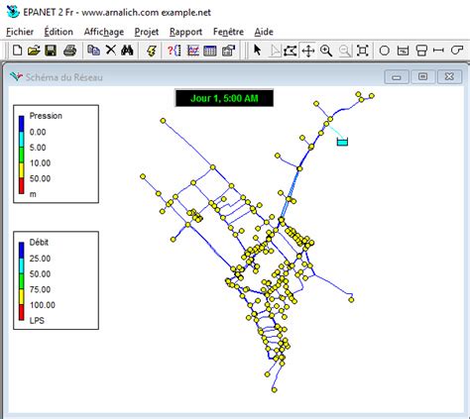Select the arrow Select Object tool
Screen dimensions: 470x419
tap(257, 51)
